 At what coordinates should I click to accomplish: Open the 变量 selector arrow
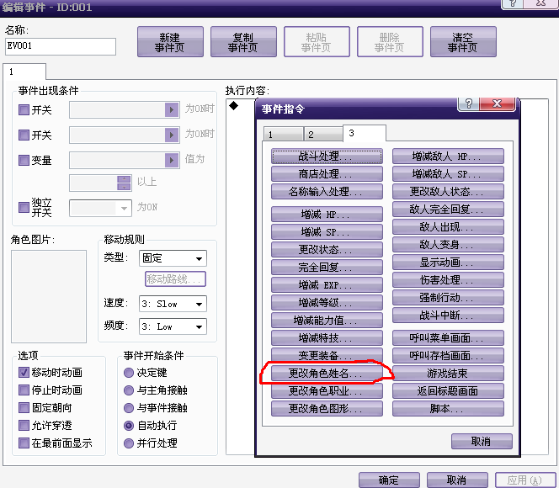pos(172,161)
